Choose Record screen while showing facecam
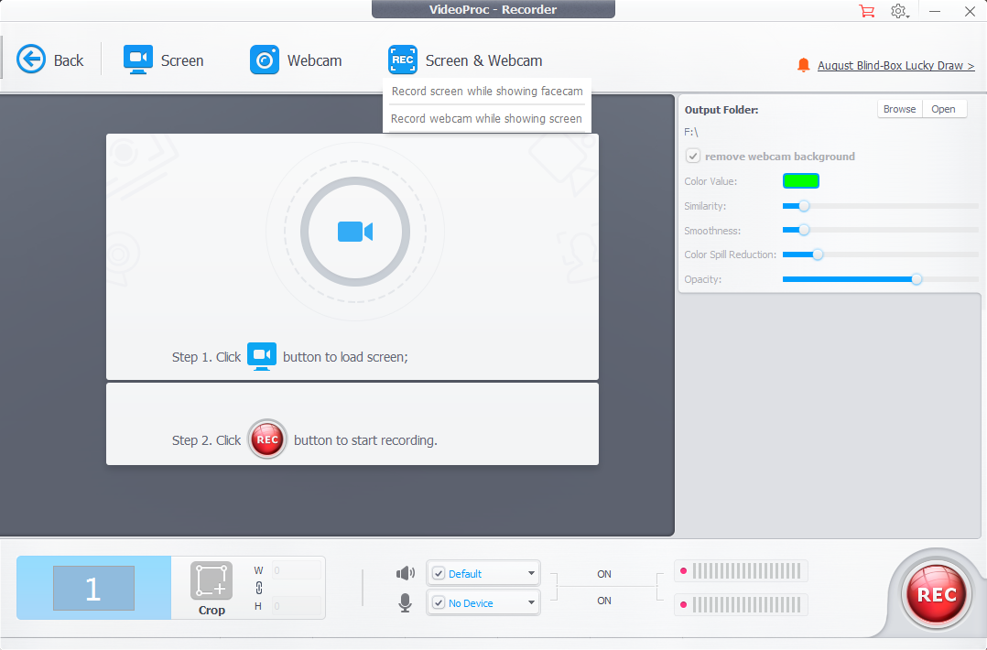This screenshot has width=987, height=650. coord(487,92)
